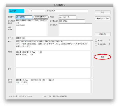
Task: Click the 本文 area vertical scrollbar
Action: [x=92, y=45]
